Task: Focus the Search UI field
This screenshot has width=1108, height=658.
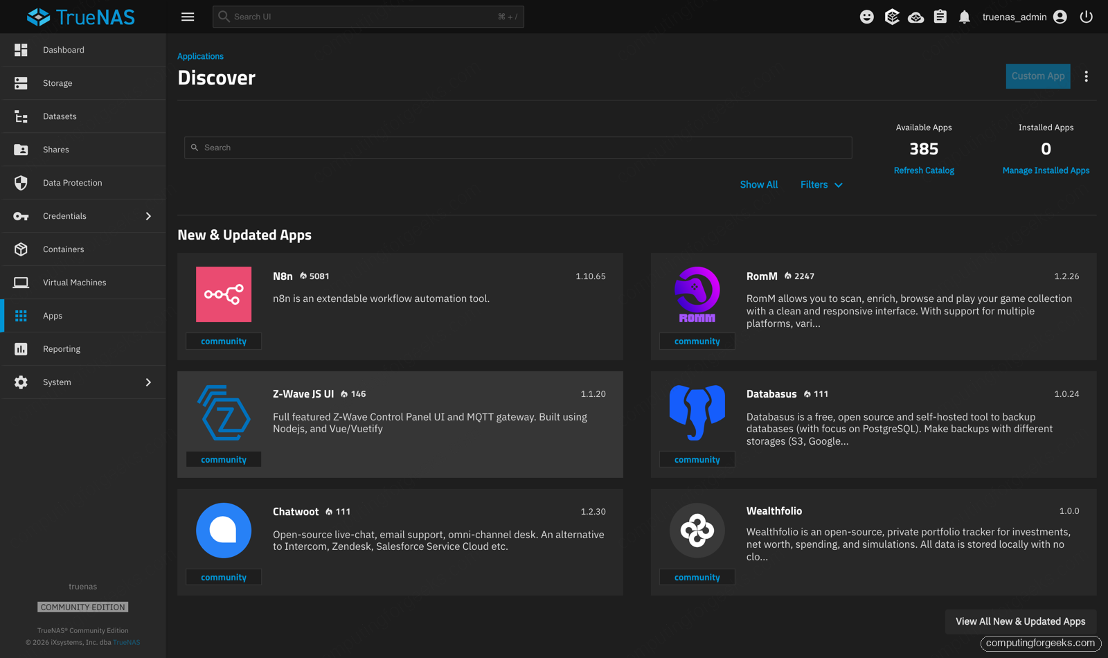Action: pyautogui.click(x=368, y=17)
